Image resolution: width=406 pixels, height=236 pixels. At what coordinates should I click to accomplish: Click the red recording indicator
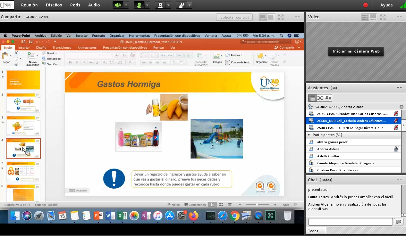click(x=366, y=5)
